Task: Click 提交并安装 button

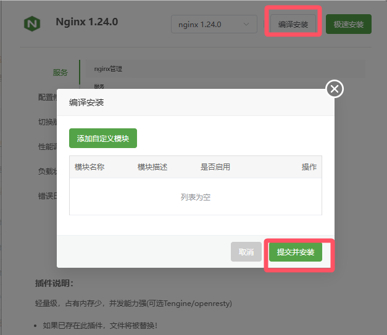Action: (x=296, y=252)
